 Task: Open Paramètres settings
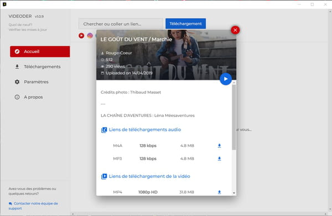pyautogui.click(x=40, y=82)
